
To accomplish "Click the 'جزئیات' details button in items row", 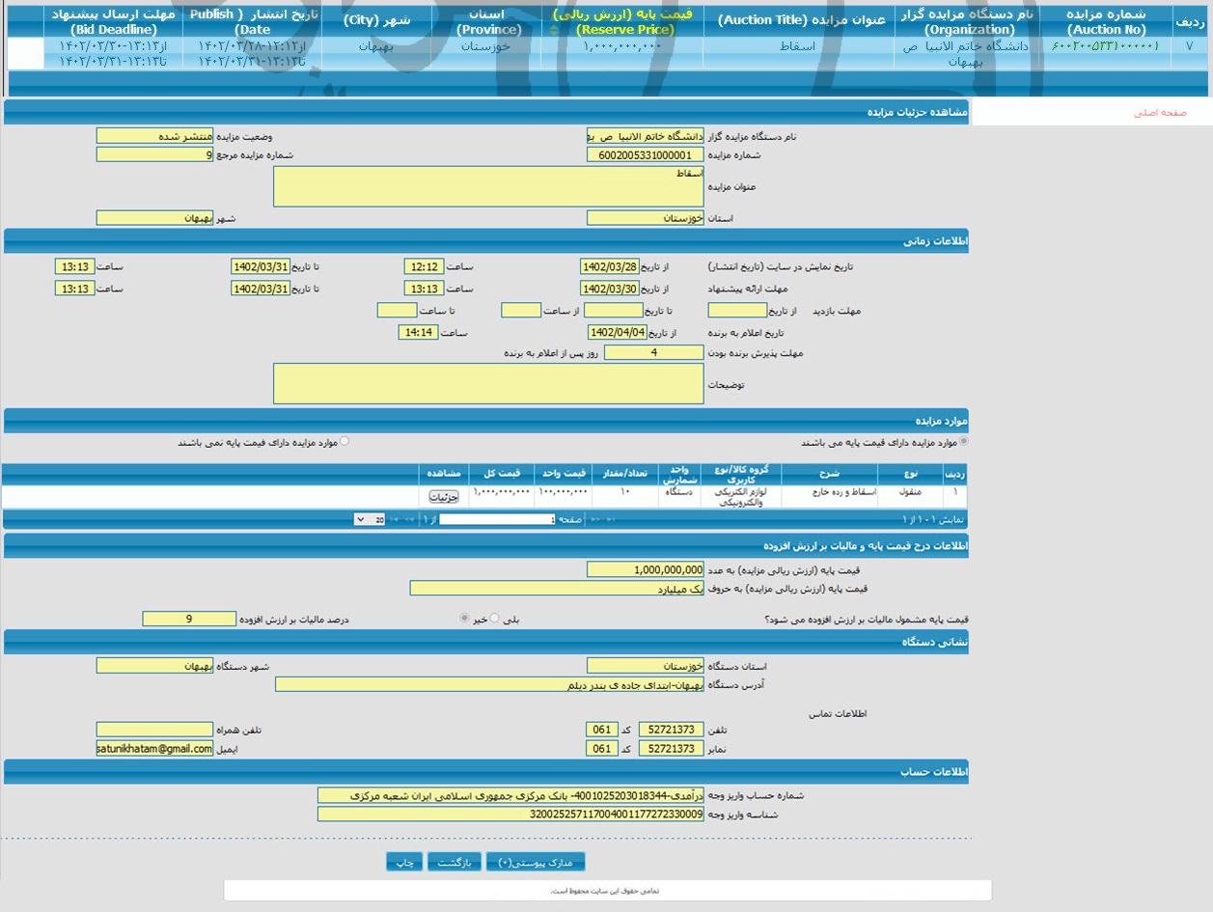I will click(443, 496).
